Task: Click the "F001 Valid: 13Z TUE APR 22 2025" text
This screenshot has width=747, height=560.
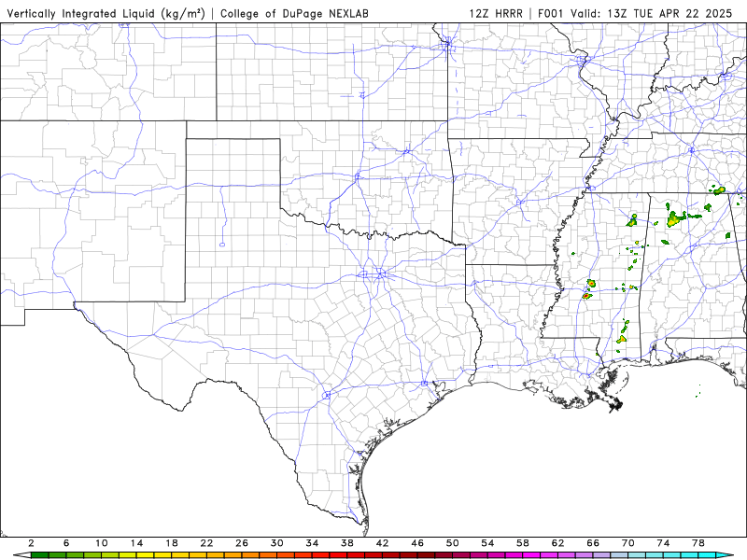Action: (x=635, y=14)
